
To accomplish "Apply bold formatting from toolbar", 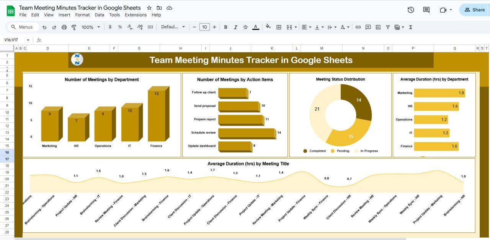I will [225, 27].
